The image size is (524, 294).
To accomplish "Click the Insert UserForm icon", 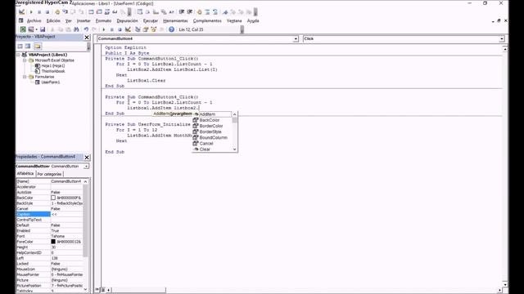I will pyautogui.click(x=31, y=29).
